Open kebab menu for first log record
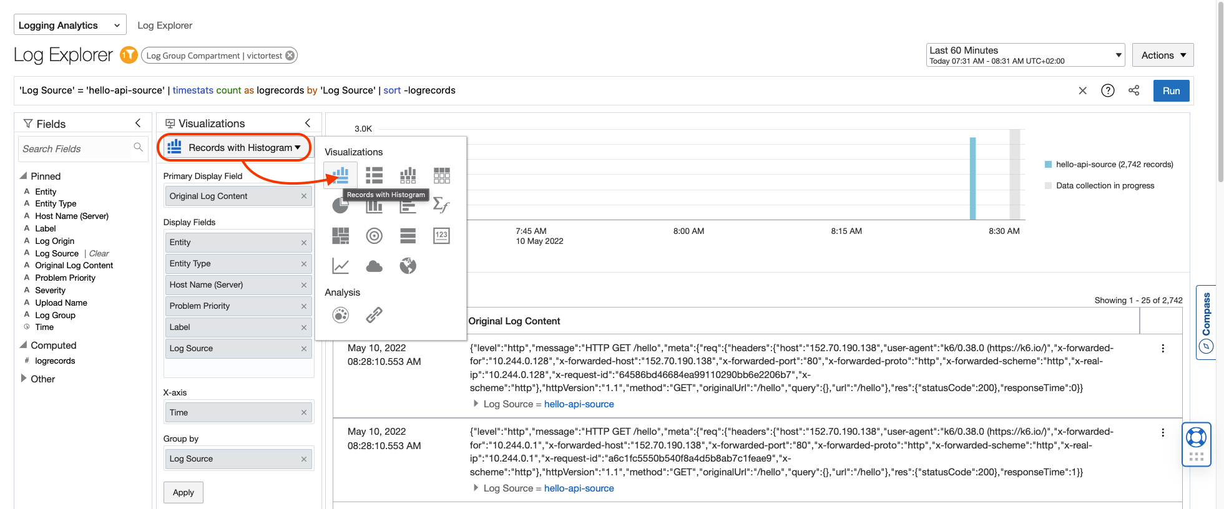This screenshot has width=1224, height=509. tap(1162, 349)
